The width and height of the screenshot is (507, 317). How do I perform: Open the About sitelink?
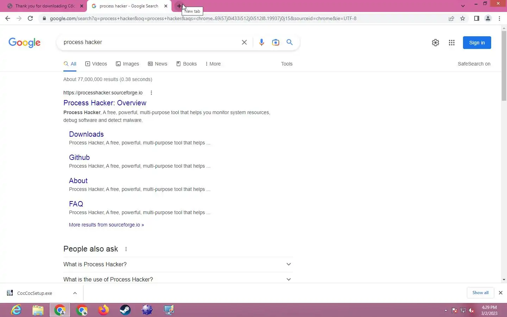click(x=78, y=181)
